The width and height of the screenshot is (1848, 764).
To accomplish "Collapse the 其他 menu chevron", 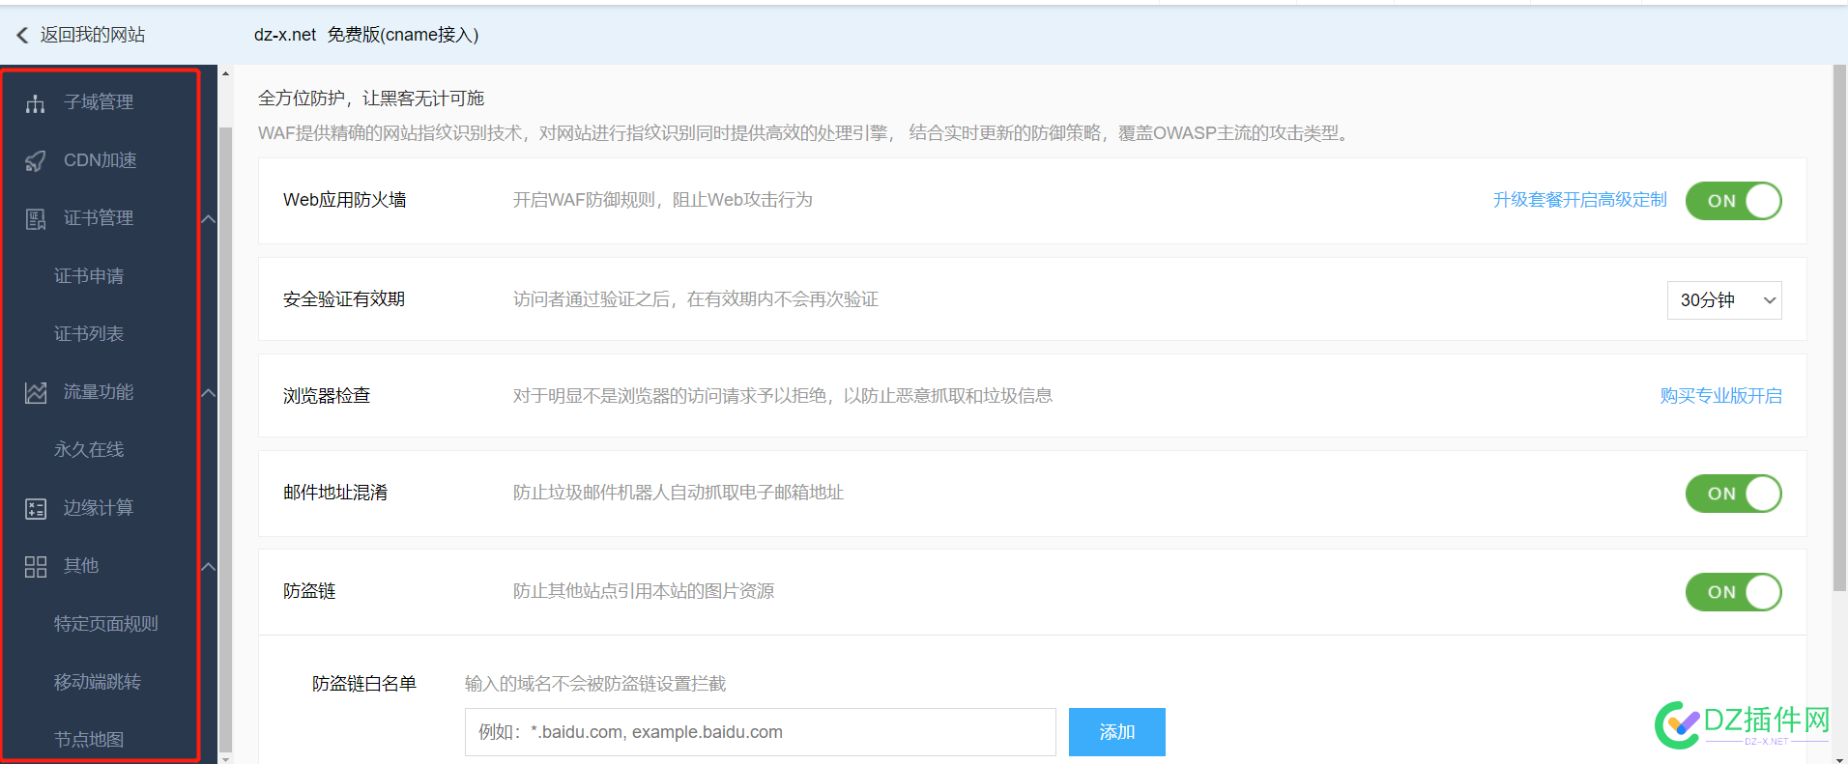I will coord(208,567).
